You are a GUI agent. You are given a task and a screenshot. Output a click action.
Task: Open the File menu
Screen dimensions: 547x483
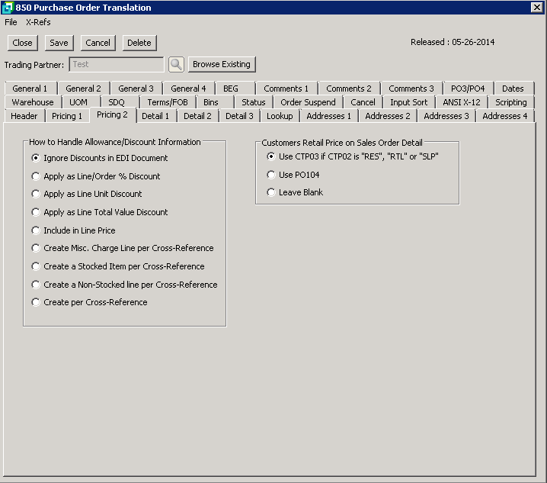click(x=11, y=22)
